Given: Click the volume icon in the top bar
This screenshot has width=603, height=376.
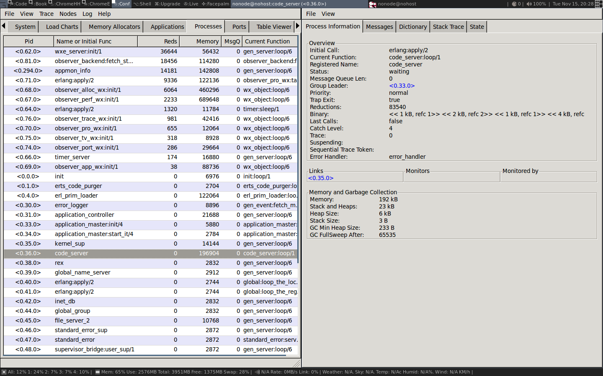Looking at the screenshot, I should (529, 4).
